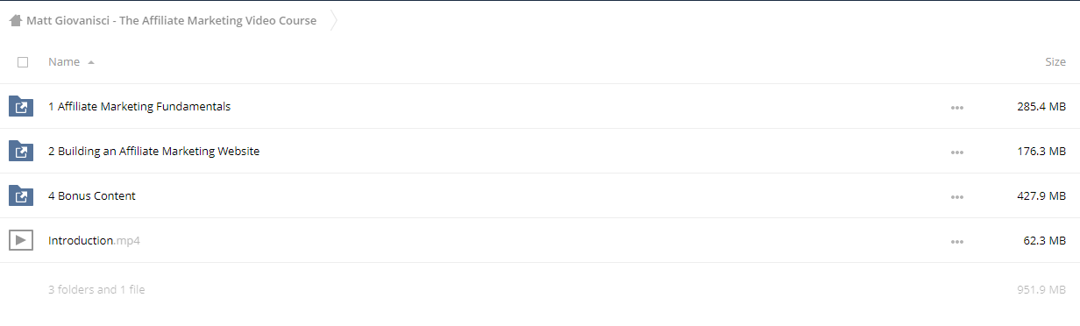Click the shared folder icon for 4 Bonus Content

point(21,196)
